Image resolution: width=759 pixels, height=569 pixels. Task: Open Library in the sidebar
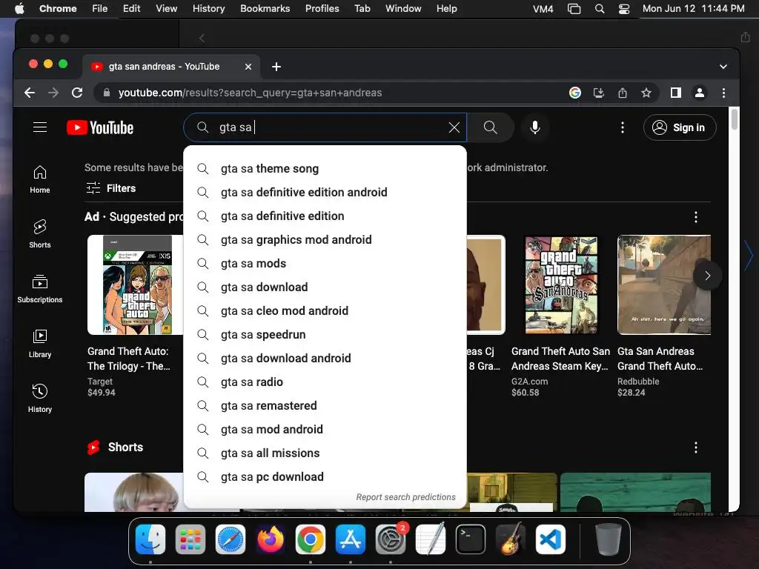(40, 344)
